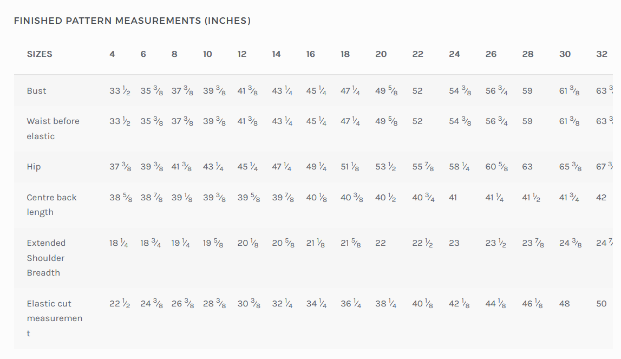Click the Hip row label
The image size is (621, 359).
34,167
